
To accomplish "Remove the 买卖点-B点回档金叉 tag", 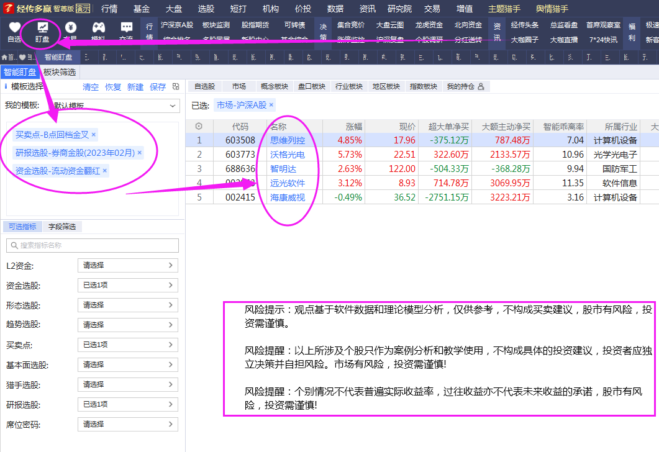I will point(94,135).
